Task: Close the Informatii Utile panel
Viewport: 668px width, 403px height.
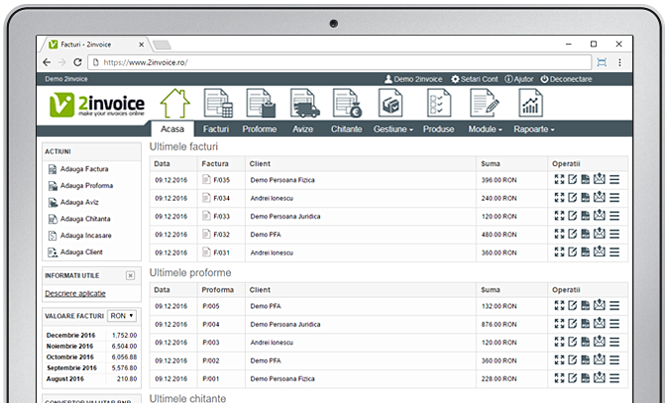Action: 130,275
